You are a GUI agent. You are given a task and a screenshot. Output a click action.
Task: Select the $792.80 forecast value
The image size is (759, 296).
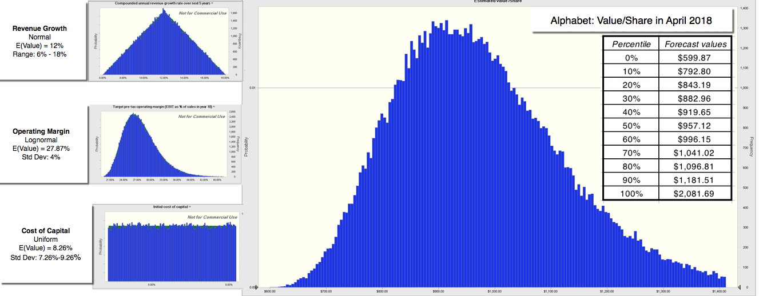[694, 71]
